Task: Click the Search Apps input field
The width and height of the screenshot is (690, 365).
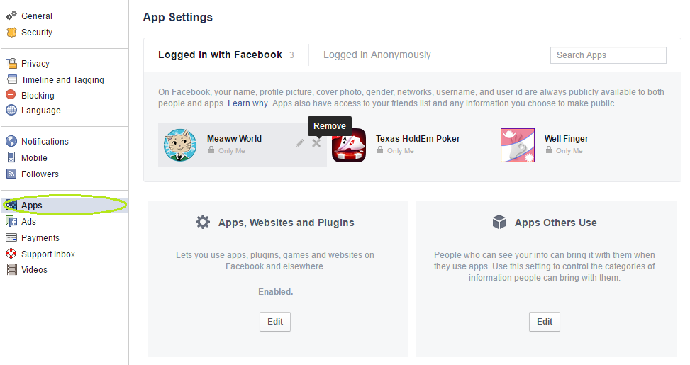Action: click(608, 55)
